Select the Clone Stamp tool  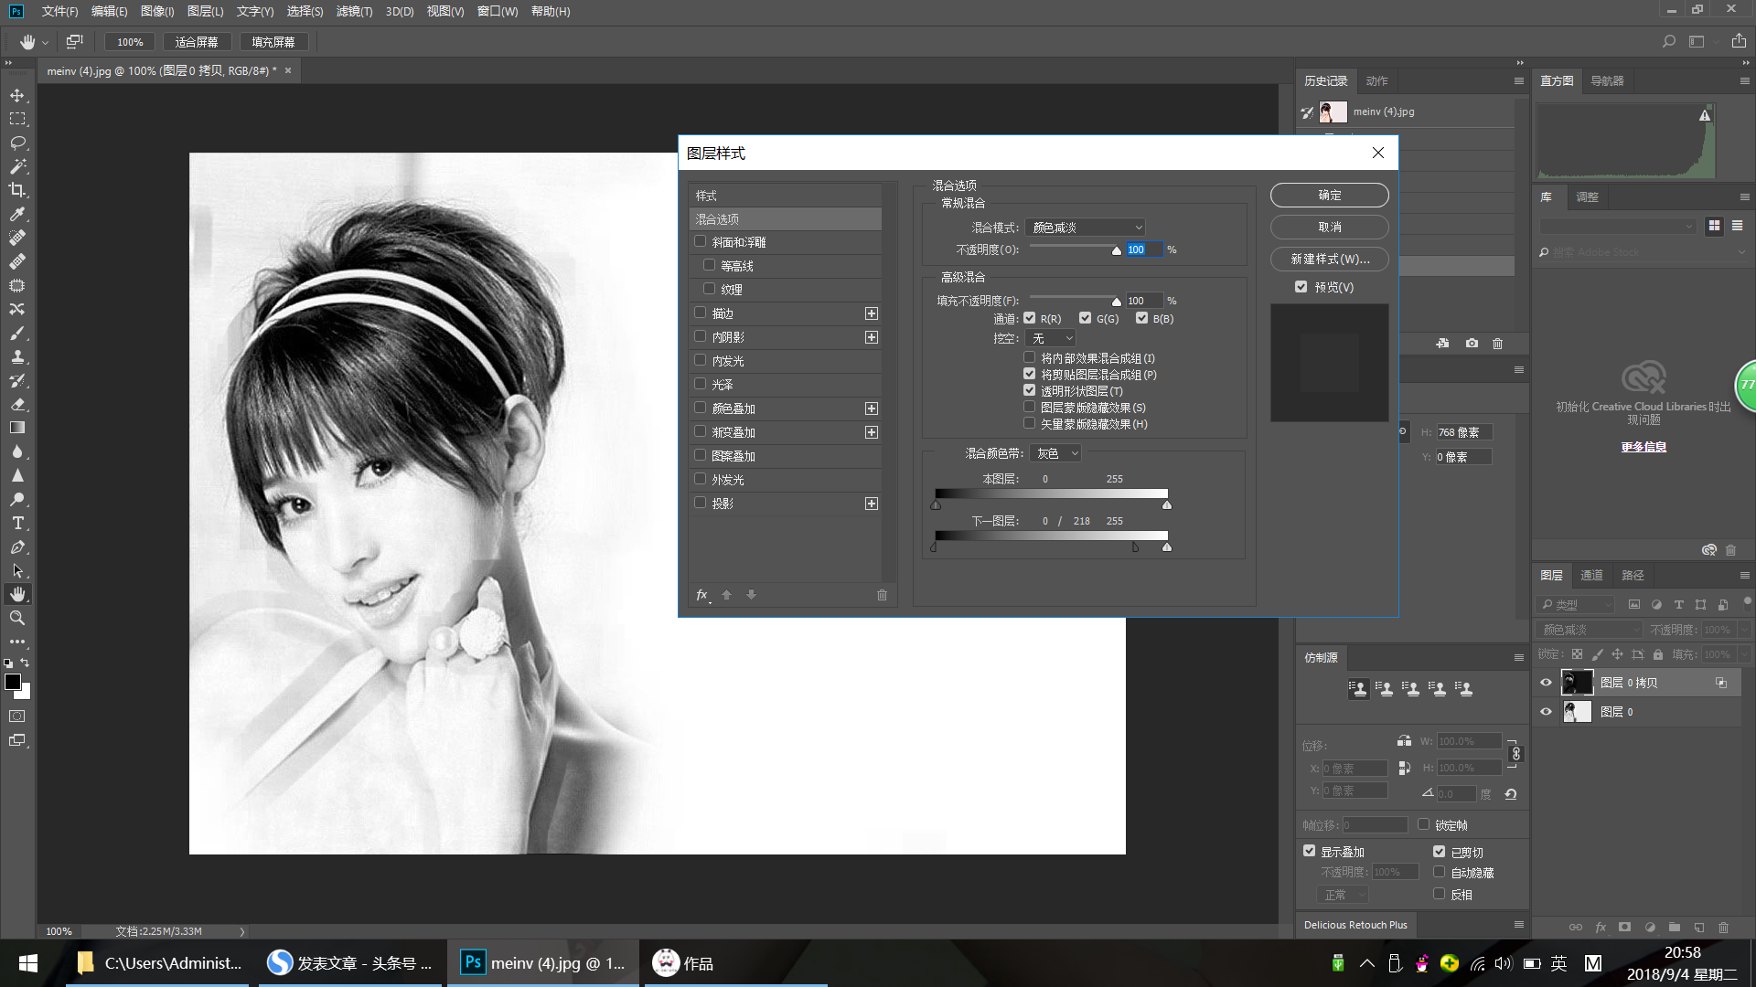tap(17, 356)
